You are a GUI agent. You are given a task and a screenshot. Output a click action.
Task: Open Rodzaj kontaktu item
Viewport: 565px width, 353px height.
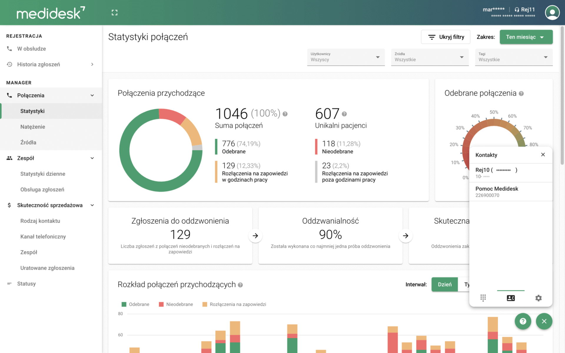(51, 221)
